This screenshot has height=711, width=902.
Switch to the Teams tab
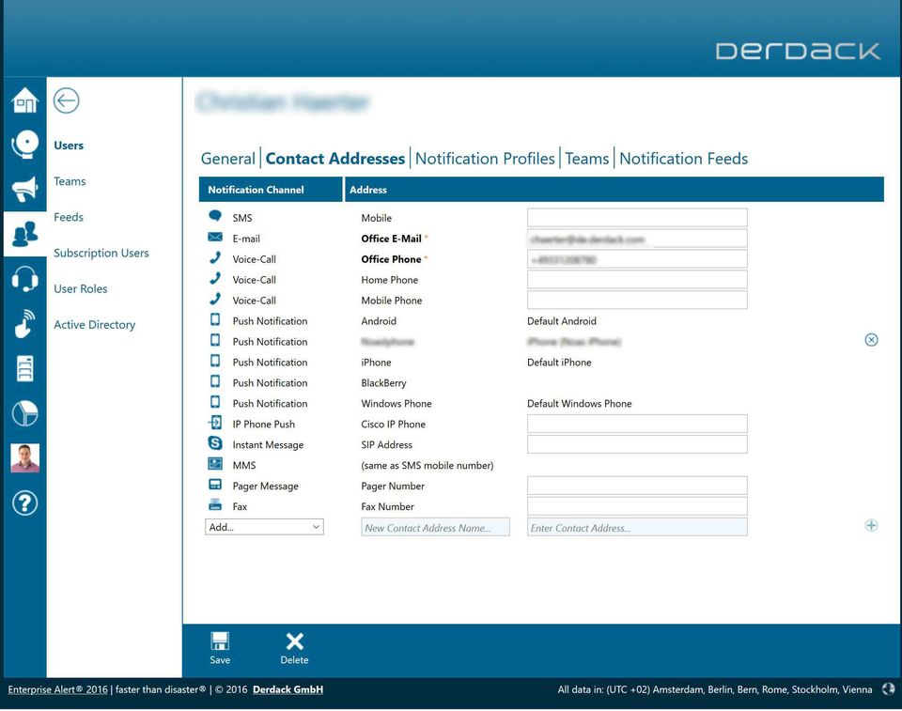click(x=586, y=159)
